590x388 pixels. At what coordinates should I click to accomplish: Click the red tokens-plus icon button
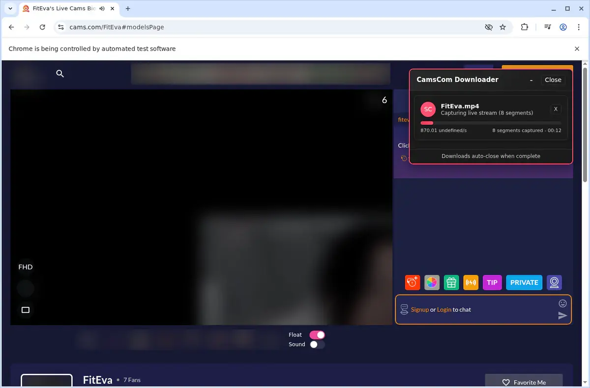point(413,282)
